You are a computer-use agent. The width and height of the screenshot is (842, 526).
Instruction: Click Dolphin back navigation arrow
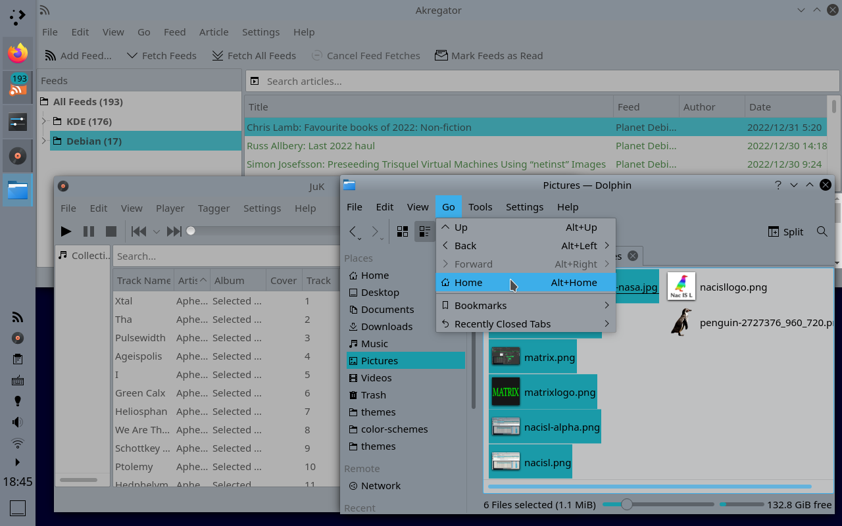pyautogui.click(x=353, y=231)
